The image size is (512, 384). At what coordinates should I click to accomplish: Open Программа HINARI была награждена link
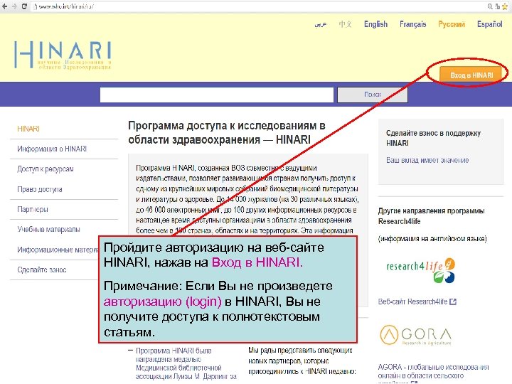point(186,364)
